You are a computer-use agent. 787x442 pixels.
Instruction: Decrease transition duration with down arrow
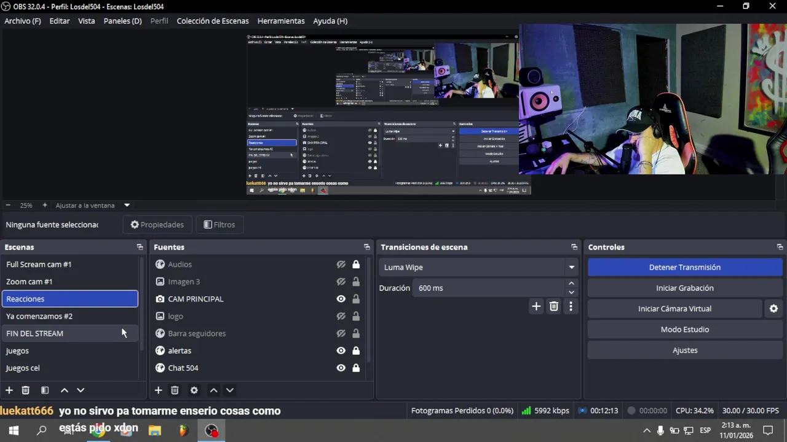[x=571, y=292]
